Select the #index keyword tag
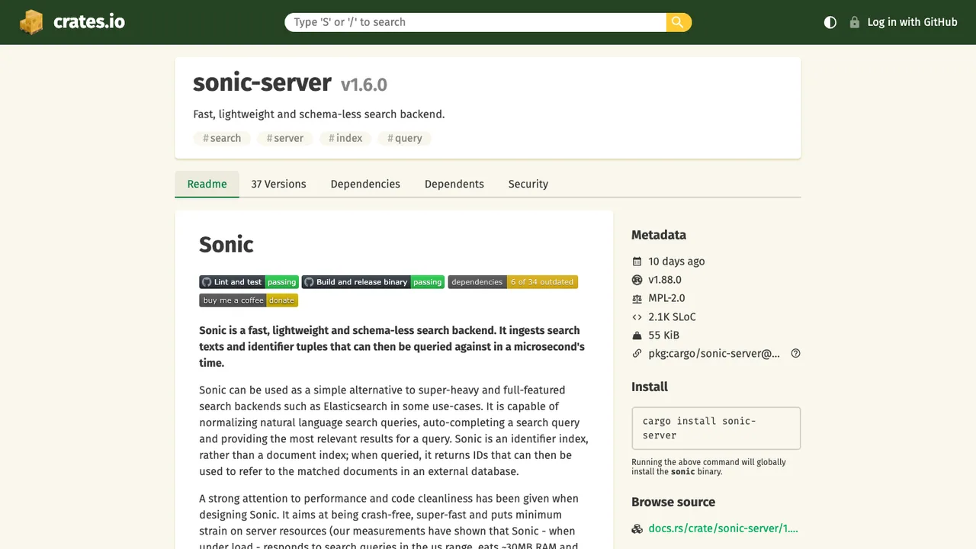The image size is (976, 549). pos(345,138)
